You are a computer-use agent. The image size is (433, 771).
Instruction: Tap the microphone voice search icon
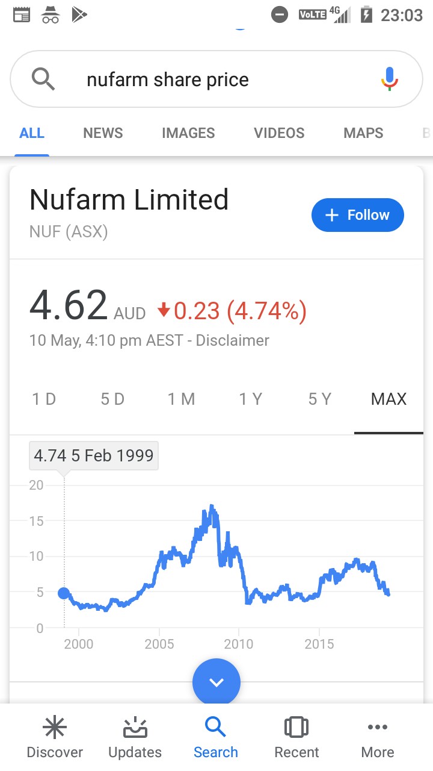(x=390, y=79)
